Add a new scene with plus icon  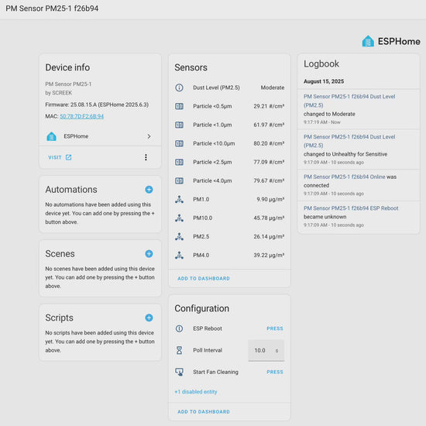[149, 253]
